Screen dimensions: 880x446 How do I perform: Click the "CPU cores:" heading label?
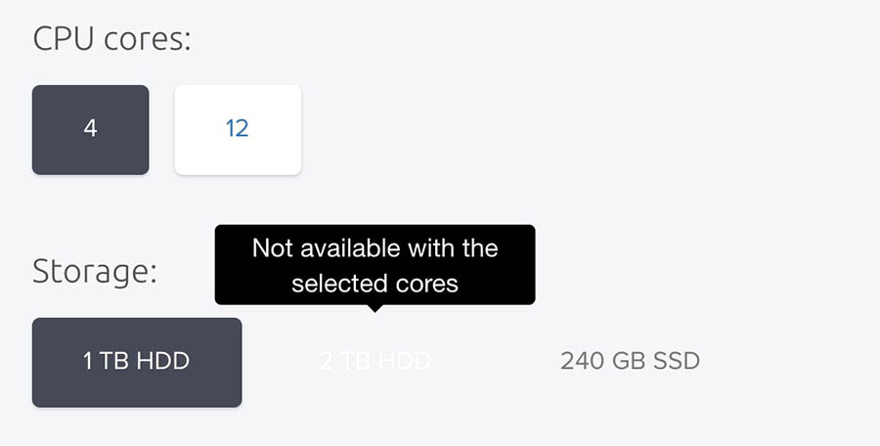click(x=111, y=39)
